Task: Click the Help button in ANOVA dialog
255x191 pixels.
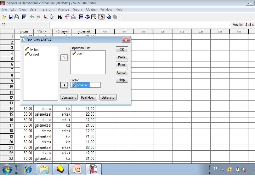Action: (121, 80)
